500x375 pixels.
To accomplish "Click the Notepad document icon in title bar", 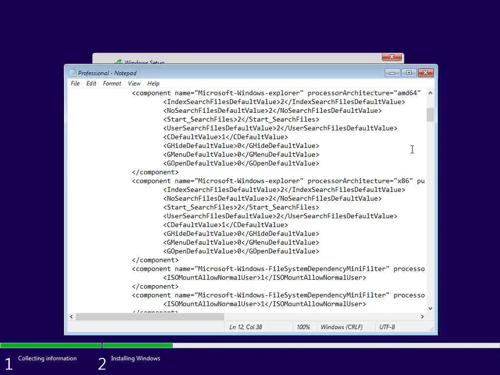I will pos(73,73).
